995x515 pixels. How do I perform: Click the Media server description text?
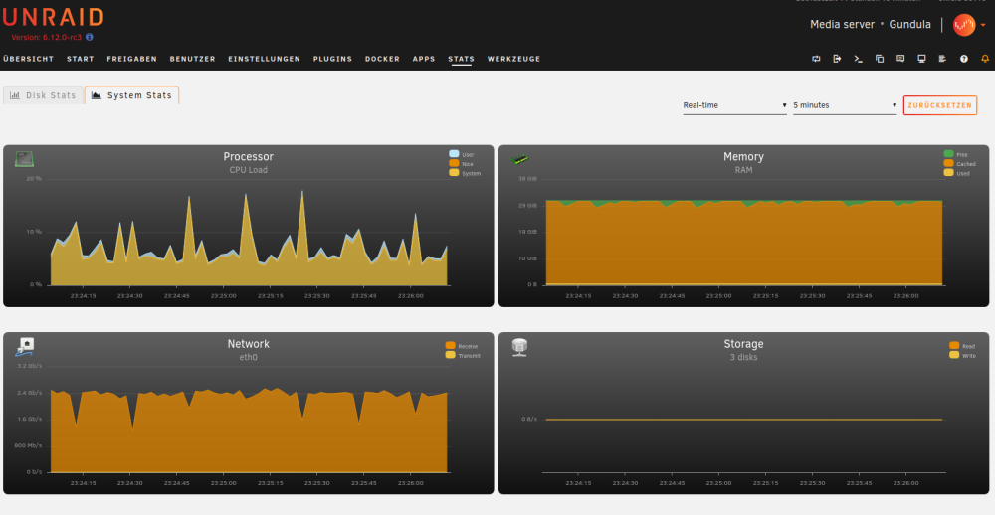tap(842, 25)
